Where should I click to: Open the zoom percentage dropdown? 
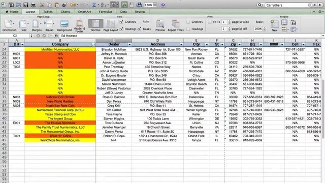click(x=155, y=5)
